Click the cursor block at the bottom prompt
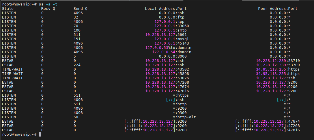This screenshot has width=314, height=140. click(40, 135)
